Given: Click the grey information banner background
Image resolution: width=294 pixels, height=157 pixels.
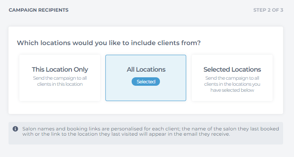Looking at the screenshot, I should click(x=146, y=140).
